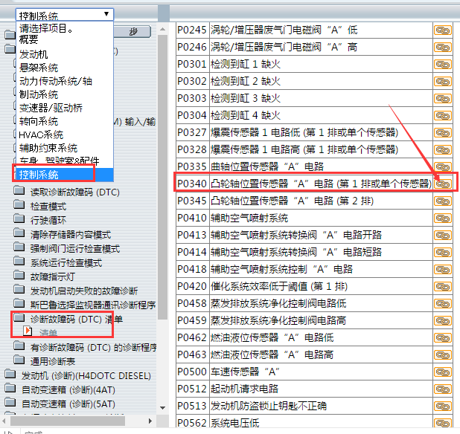Screen dimensions: 460x434
Task: Expand 自动变速箱 (诊断)(5AT) folder
Action: [x=10, y=402]
